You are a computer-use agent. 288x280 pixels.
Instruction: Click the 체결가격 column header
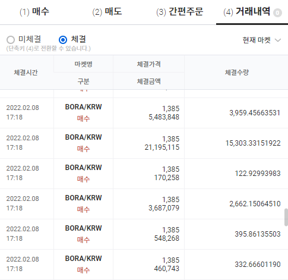pos(148,64)
